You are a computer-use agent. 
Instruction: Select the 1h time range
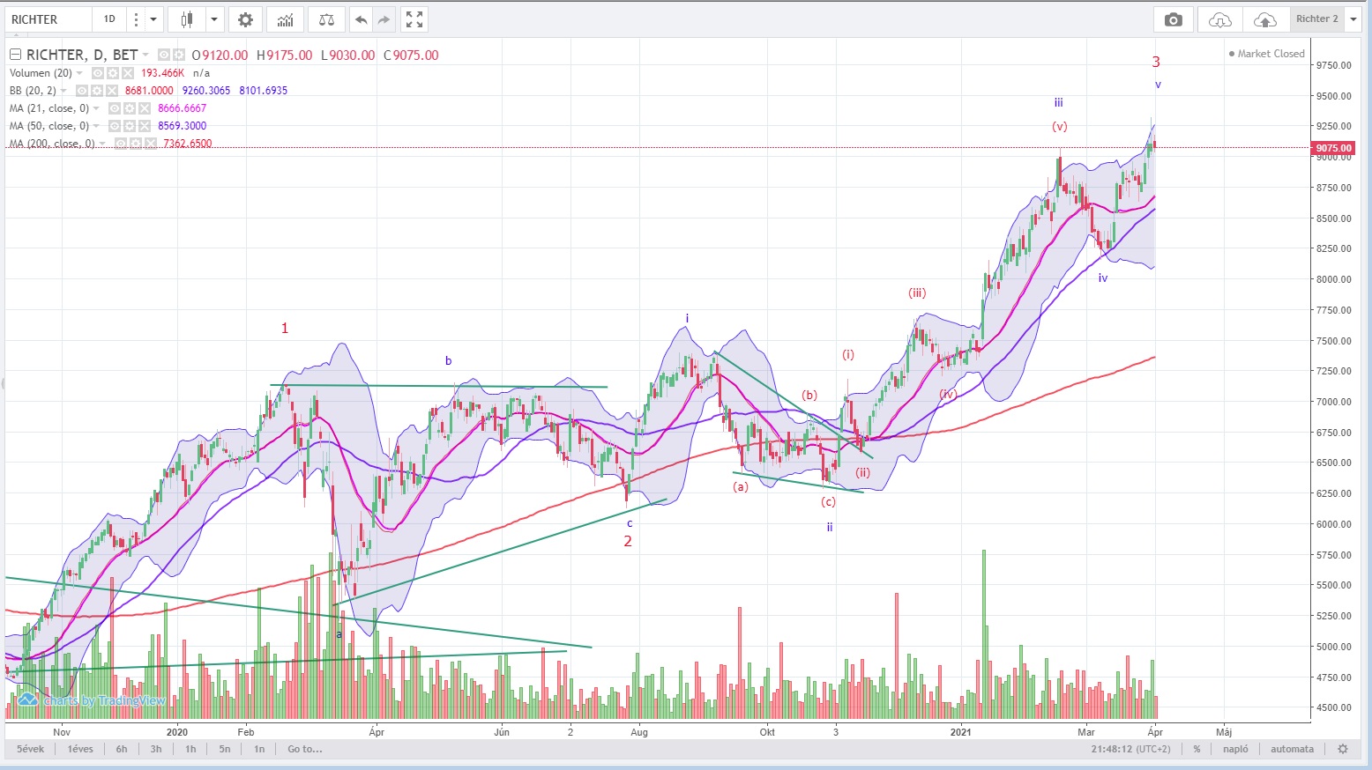pos(190,749)
